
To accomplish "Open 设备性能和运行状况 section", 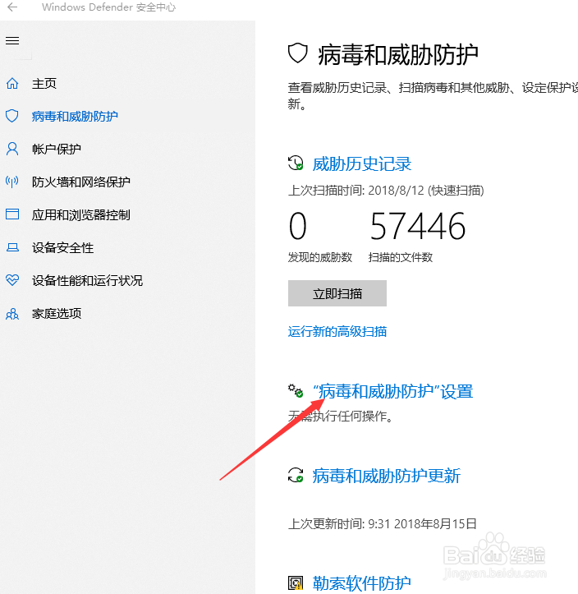I will coord(87,281).
